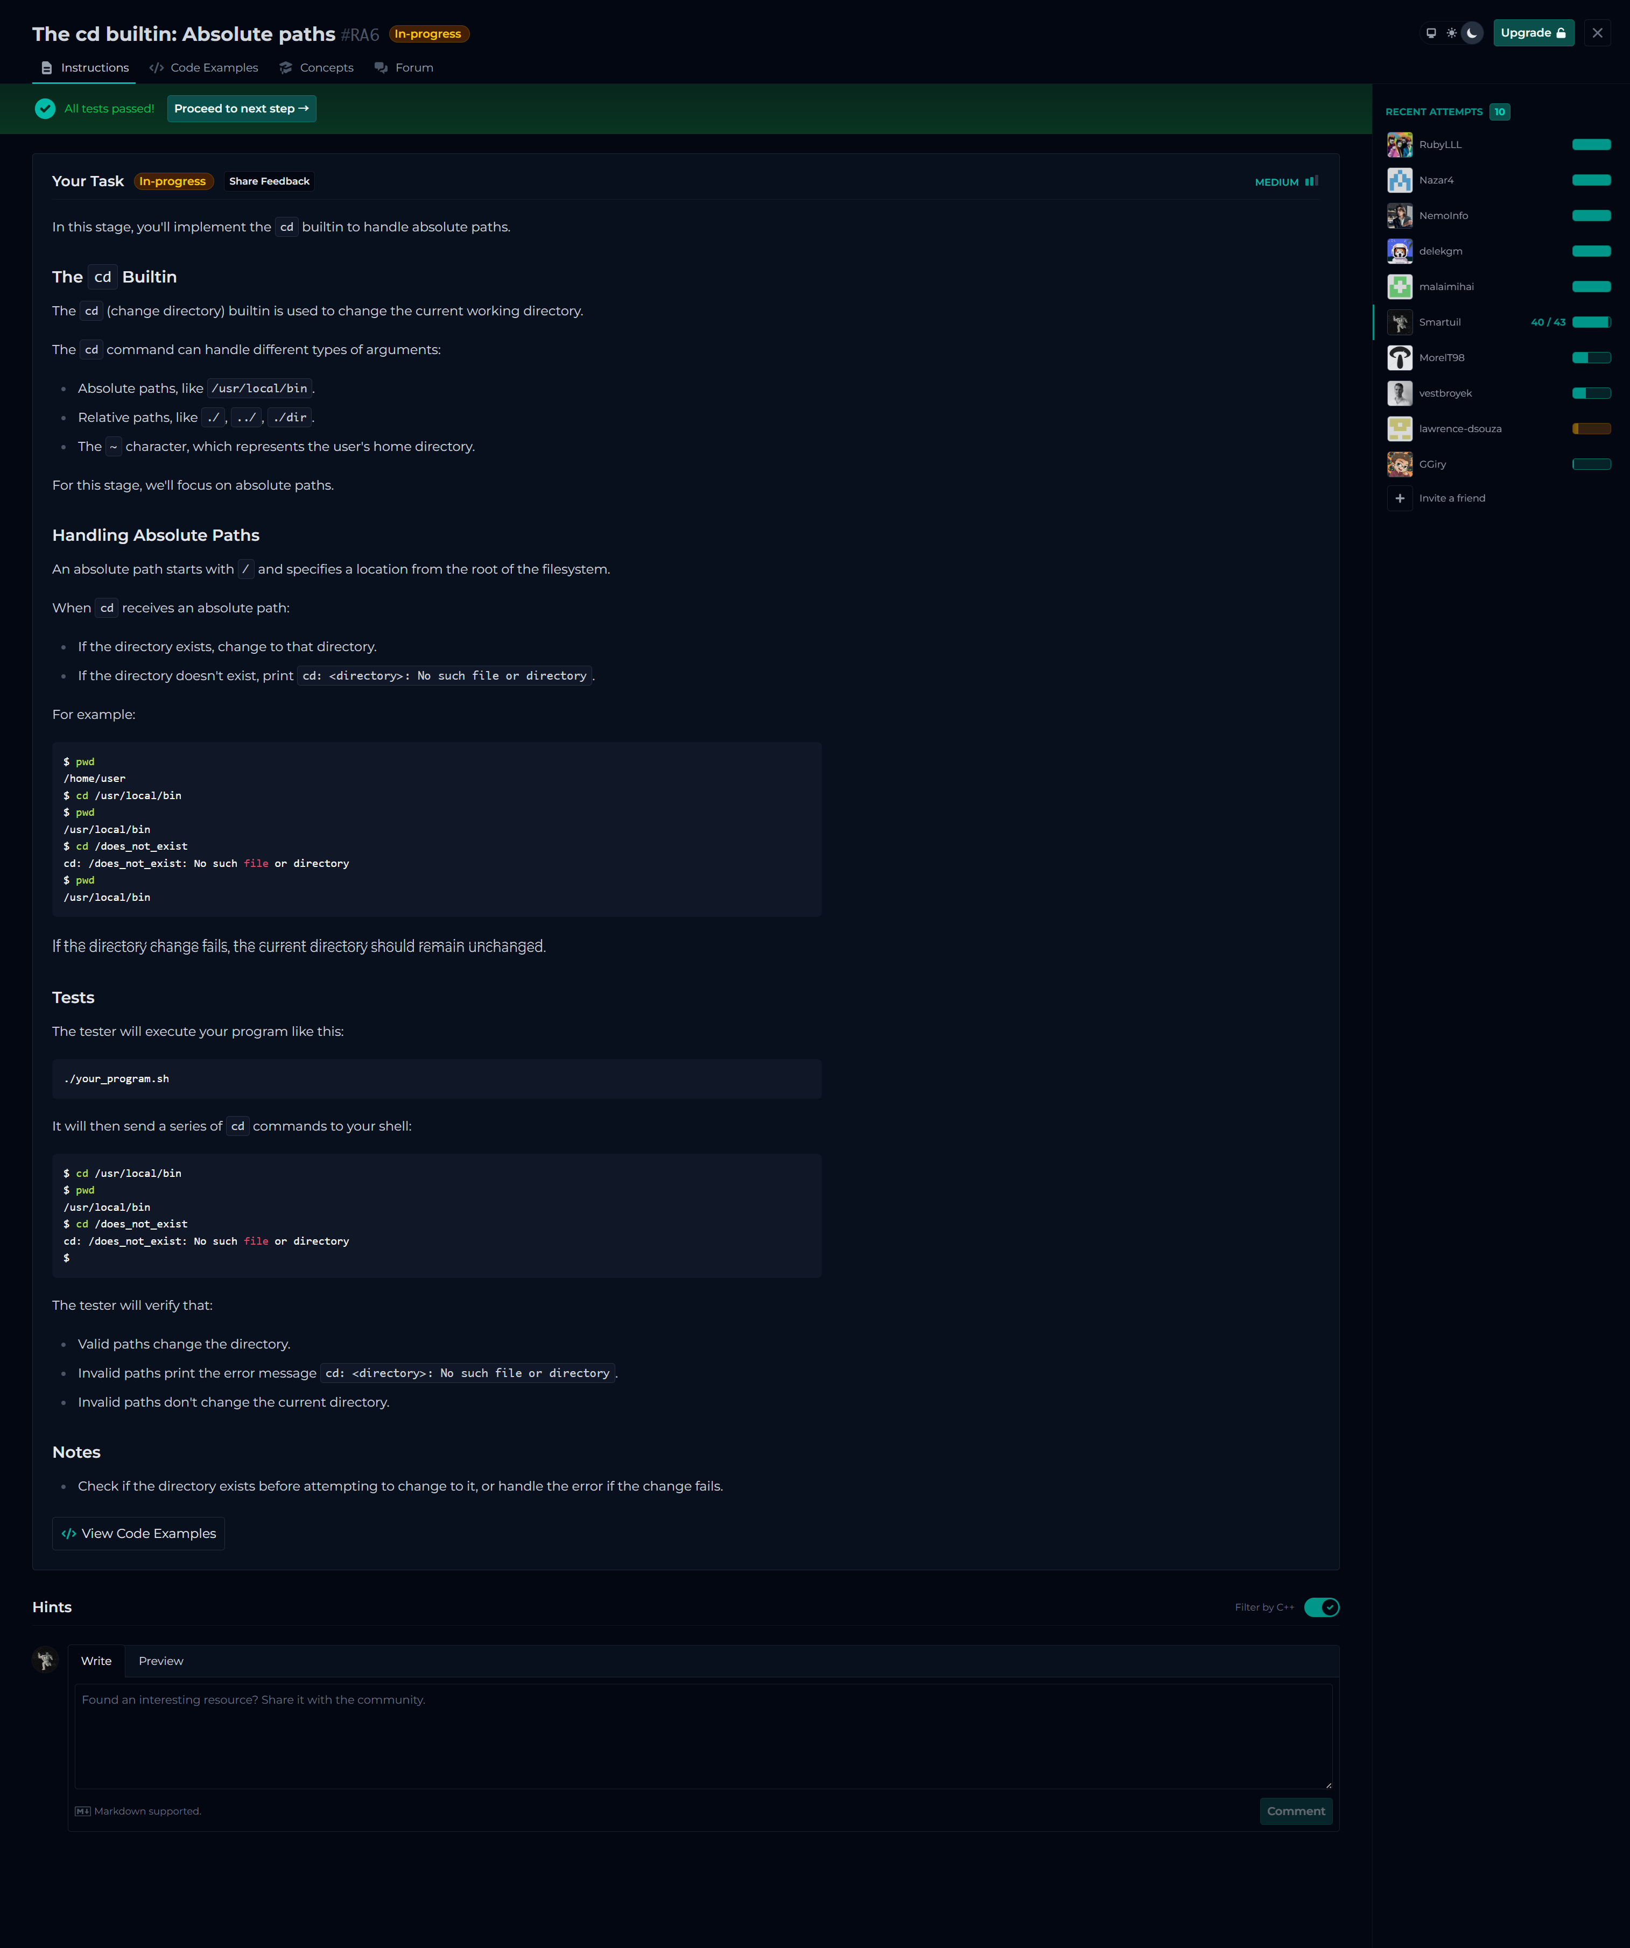Click Proceed to next step button

pos(241,109)
